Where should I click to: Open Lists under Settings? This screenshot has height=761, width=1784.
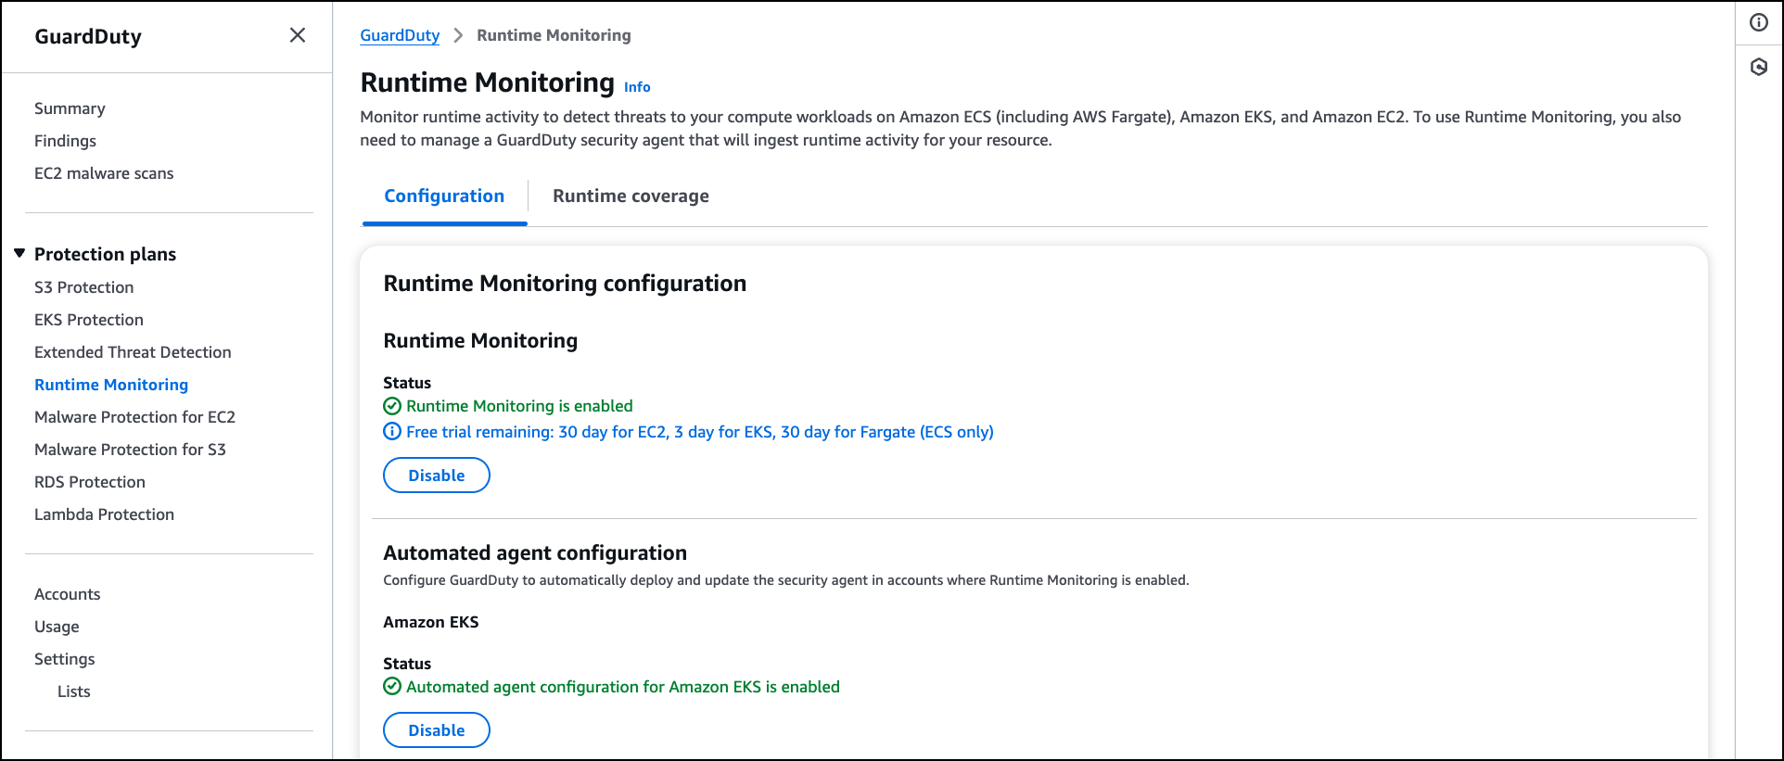(74, 691)
